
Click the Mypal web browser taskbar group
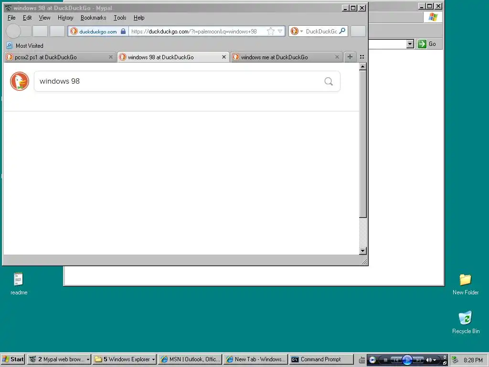pyautogui.click(x=59, y=359)
